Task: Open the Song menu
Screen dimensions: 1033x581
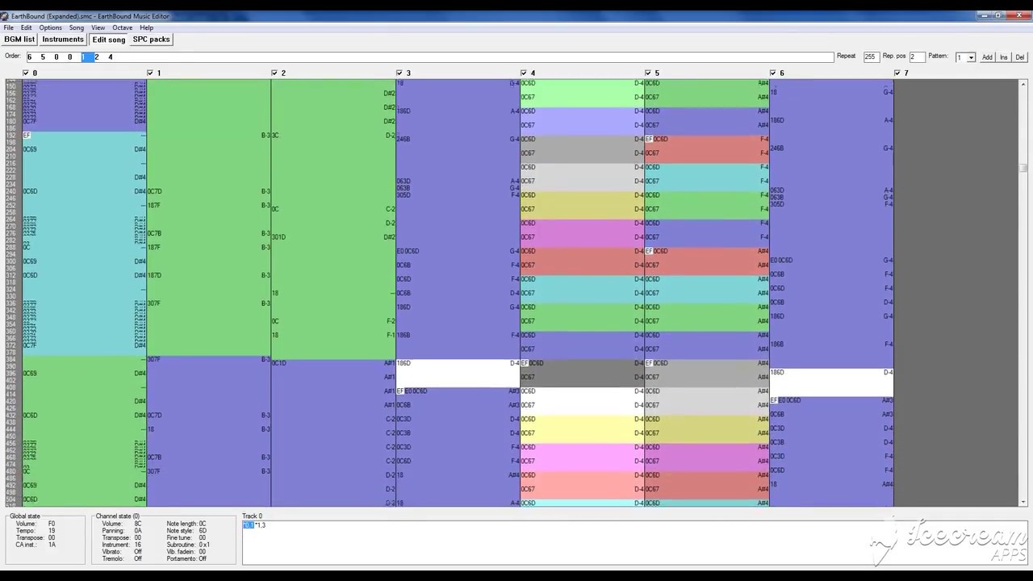Action: (x=77, y=27)
